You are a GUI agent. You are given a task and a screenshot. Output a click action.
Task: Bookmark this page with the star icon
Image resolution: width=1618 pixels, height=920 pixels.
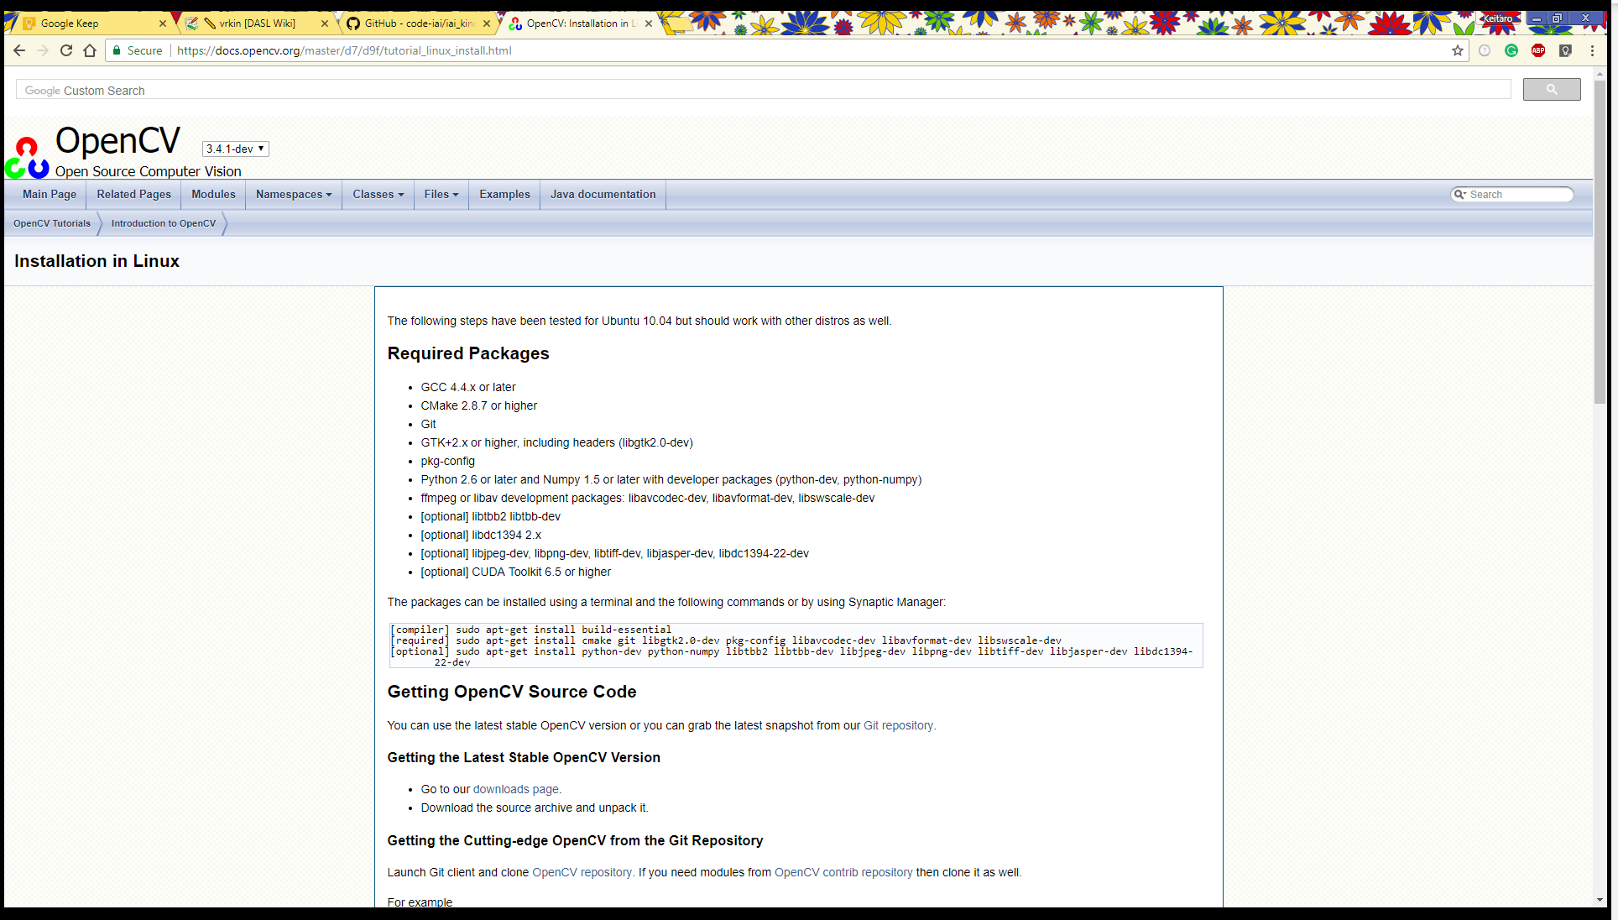(1458, 50)
